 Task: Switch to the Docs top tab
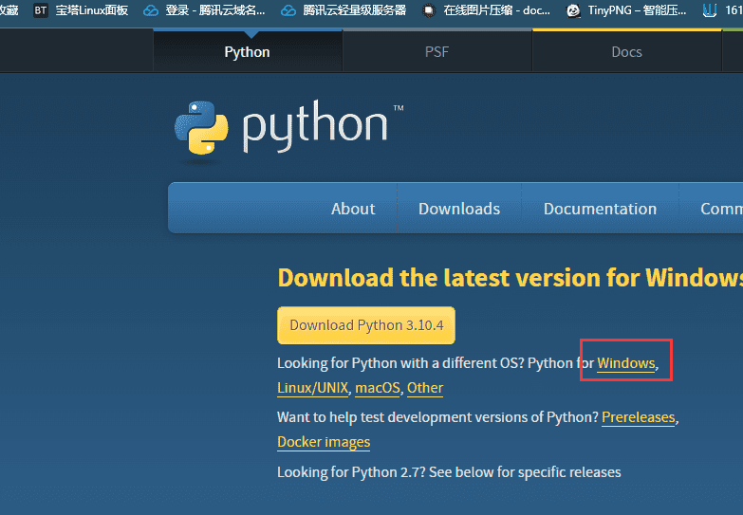click(626, 52)
